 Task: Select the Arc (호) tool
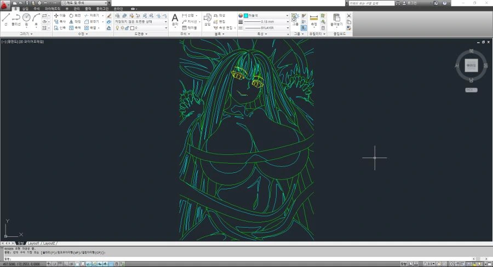[x=36, y=20]
